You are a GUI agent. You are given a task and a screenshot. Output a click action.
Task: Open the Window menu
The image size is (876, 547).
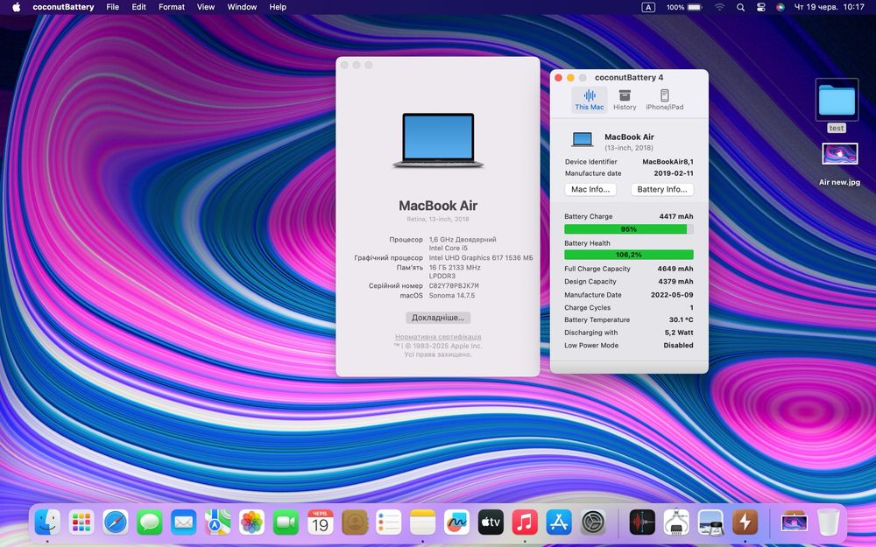242,7
